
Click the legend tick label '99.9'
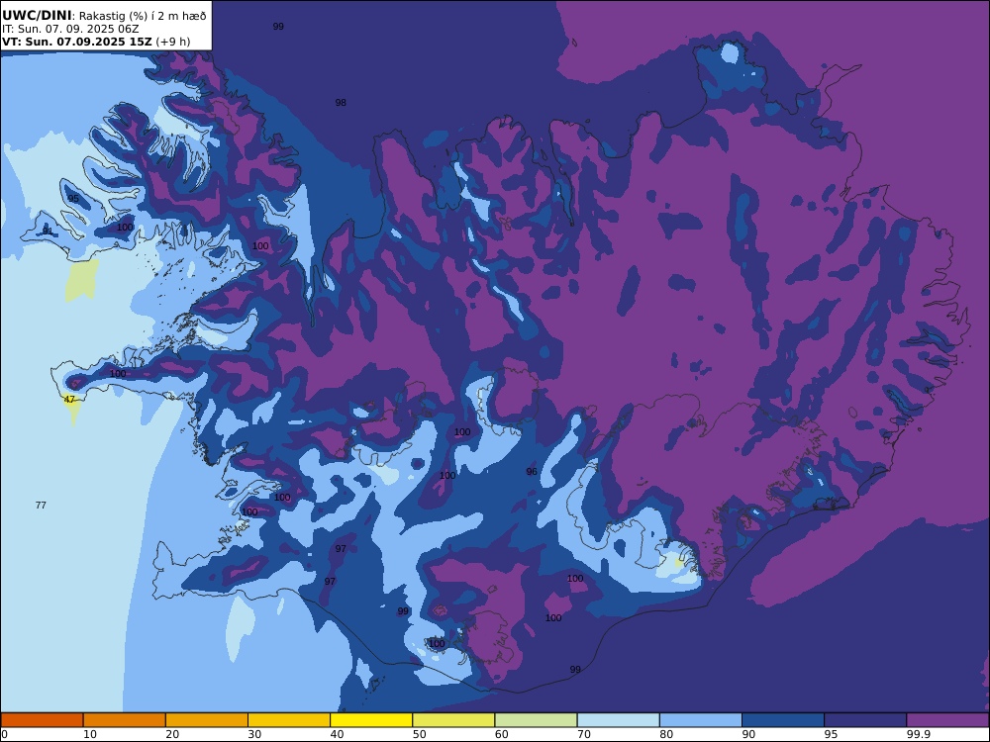(918, 734)
